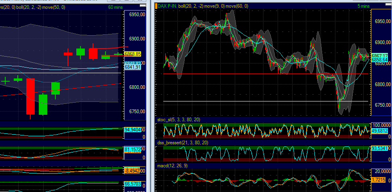This screenshot has width=392, height=192.
Task: Select the white horizontal line on 5 mins chart
Action: point(266,101)
